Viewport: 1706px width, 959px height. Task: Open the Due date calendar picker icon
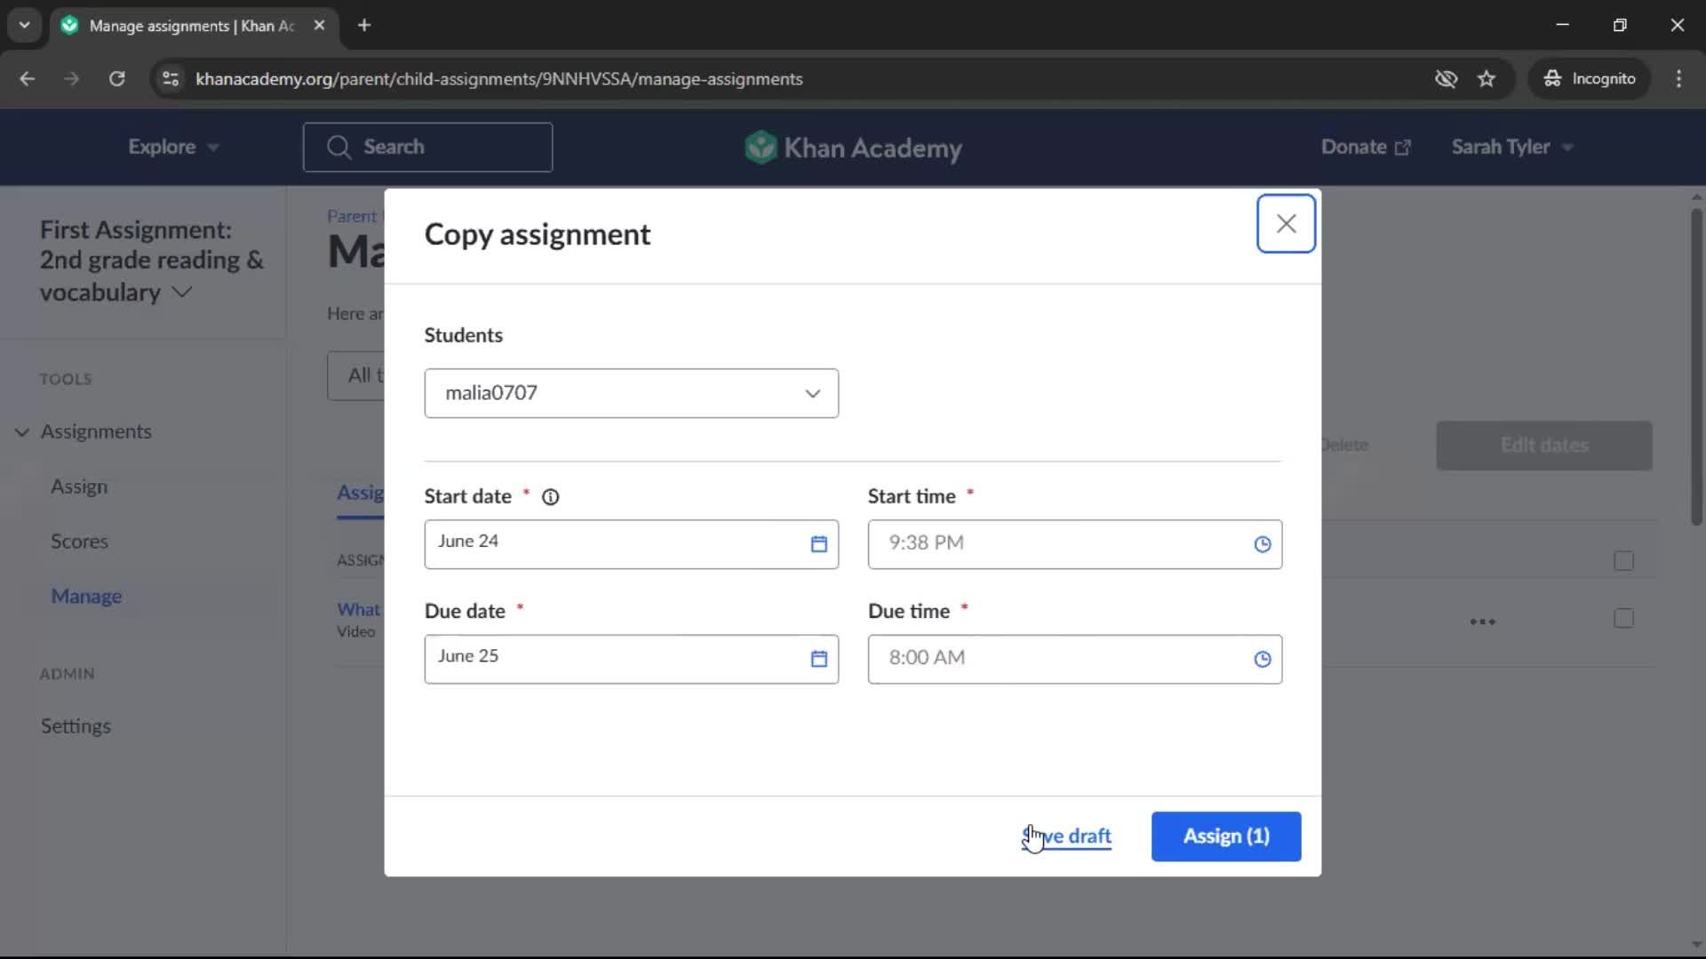coord(818,659)
